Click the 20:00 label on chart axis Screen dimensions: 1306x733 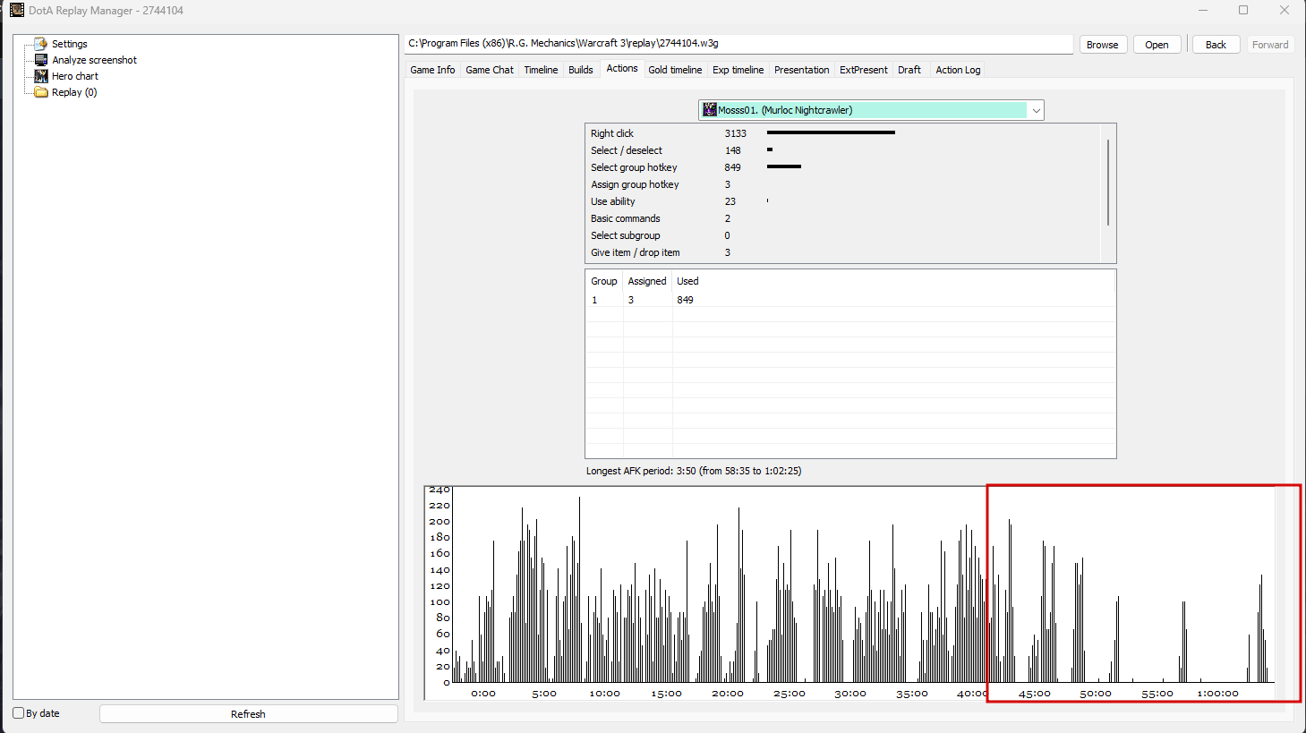point(728,694)
